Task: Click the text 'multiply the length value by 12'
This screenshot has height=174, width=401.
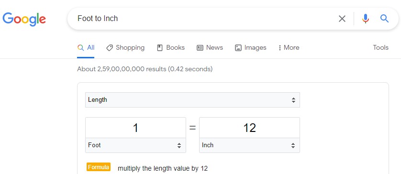Action: point(163,168)
